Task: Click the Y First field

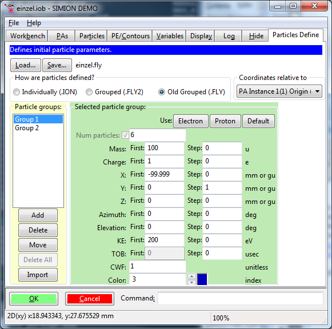Action: [165, 187]
